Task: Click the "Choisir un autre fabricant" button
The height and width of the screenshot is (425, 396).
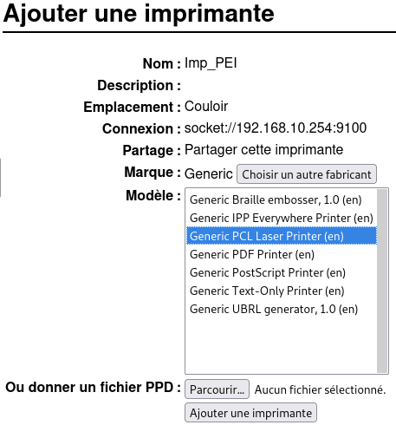Action: tap(307, 174)
